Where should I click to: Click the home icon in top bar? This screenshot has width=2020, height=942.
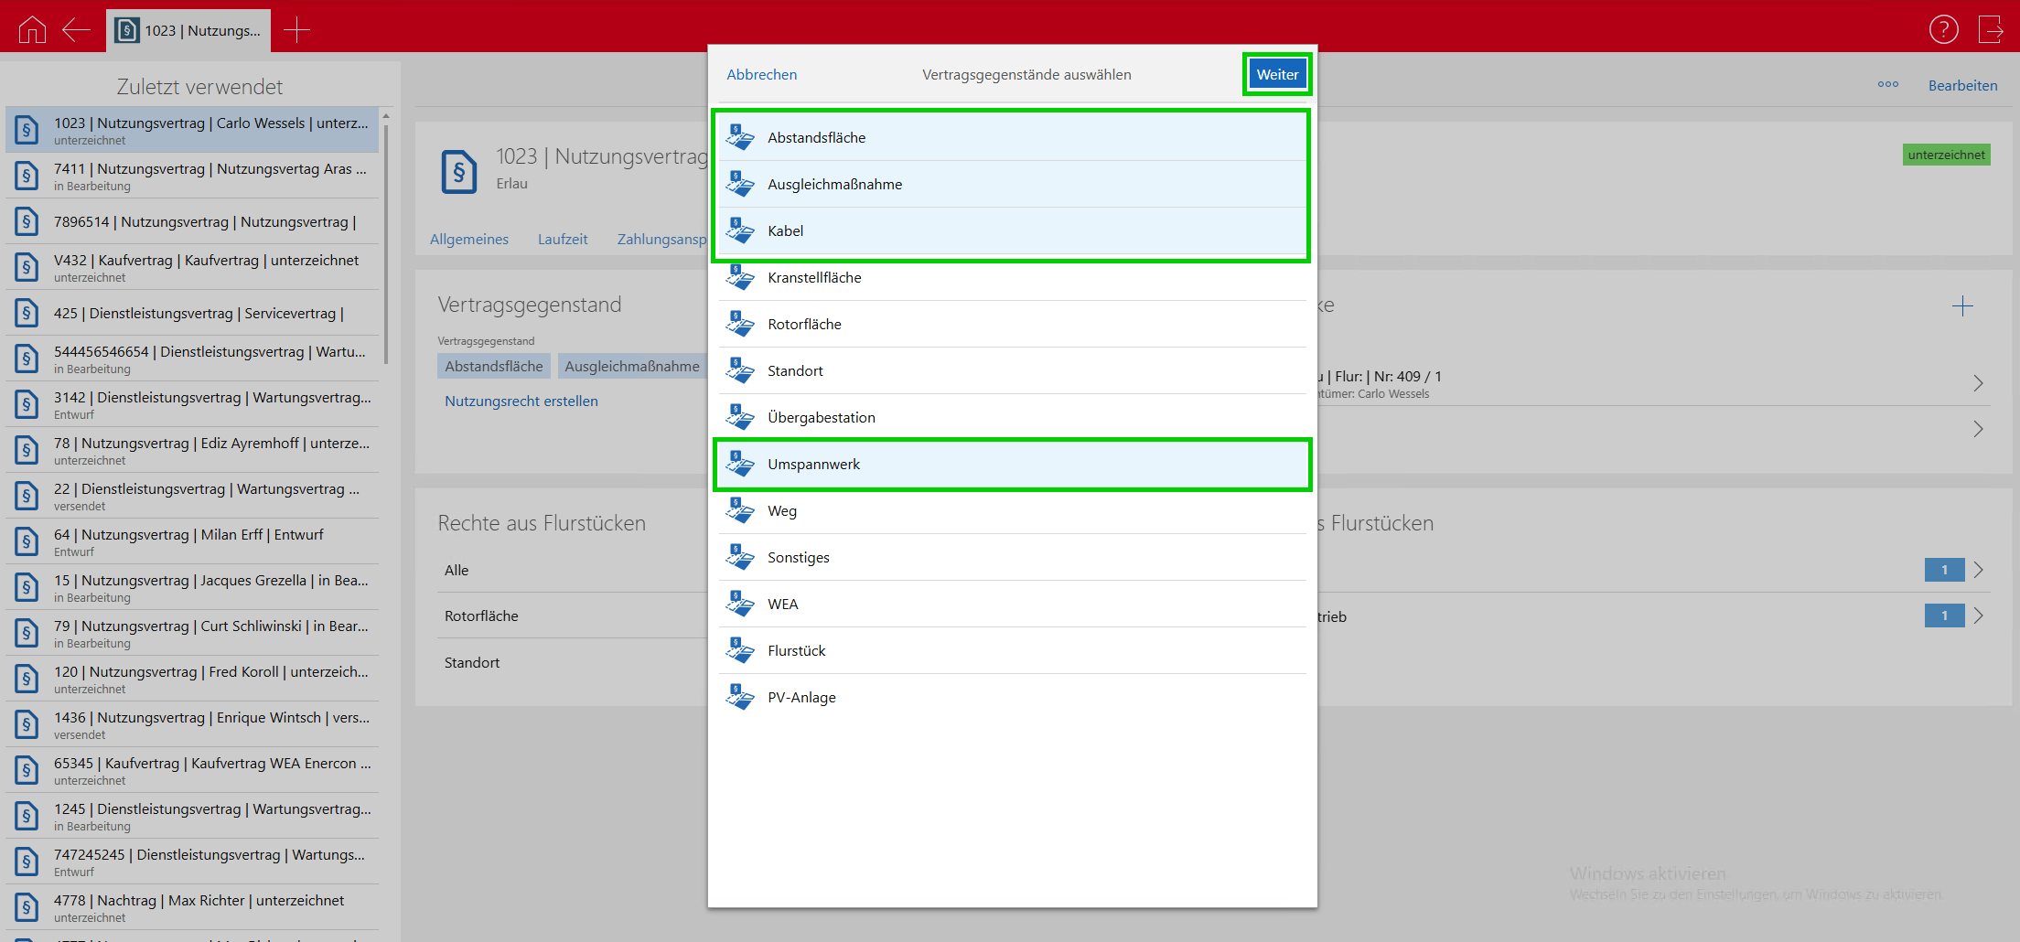click(32, 30)
